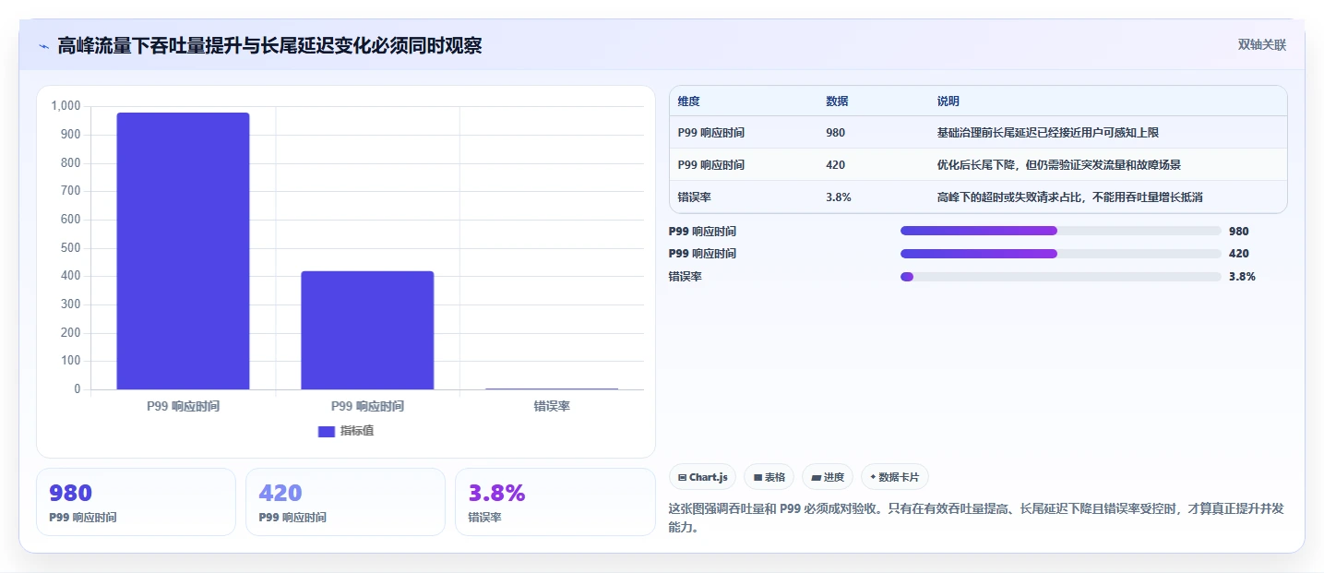The height and width of the screenshot is (573, 1324).
Task: Toggle the 指标值 legend color box
Action: (326, 431)
